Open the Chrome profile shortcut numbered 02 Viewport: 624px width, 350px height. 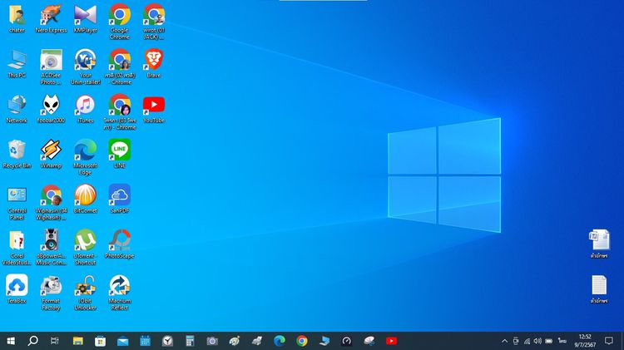pos(119,67)
